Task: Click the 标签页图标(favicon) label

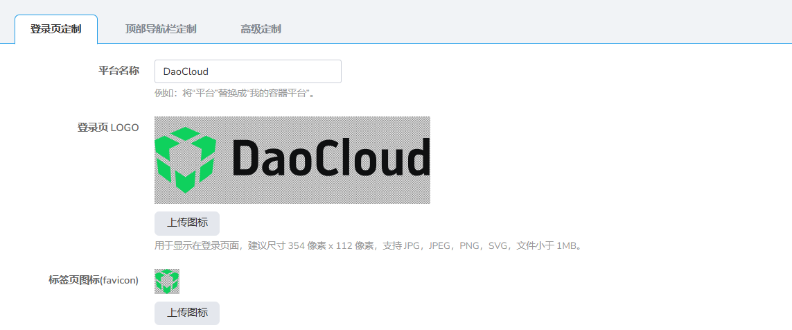Action: tap(94, 280)
